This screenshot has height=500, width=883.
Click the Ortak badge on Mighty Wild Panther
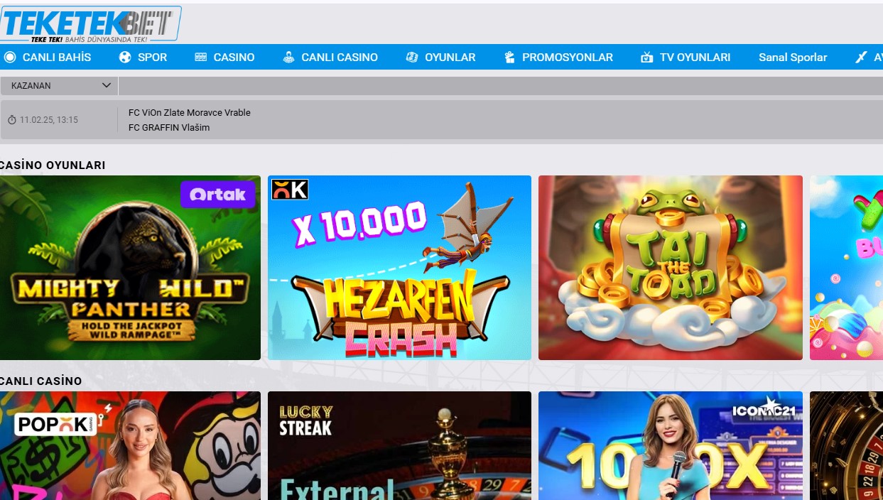tap(217, 194)
